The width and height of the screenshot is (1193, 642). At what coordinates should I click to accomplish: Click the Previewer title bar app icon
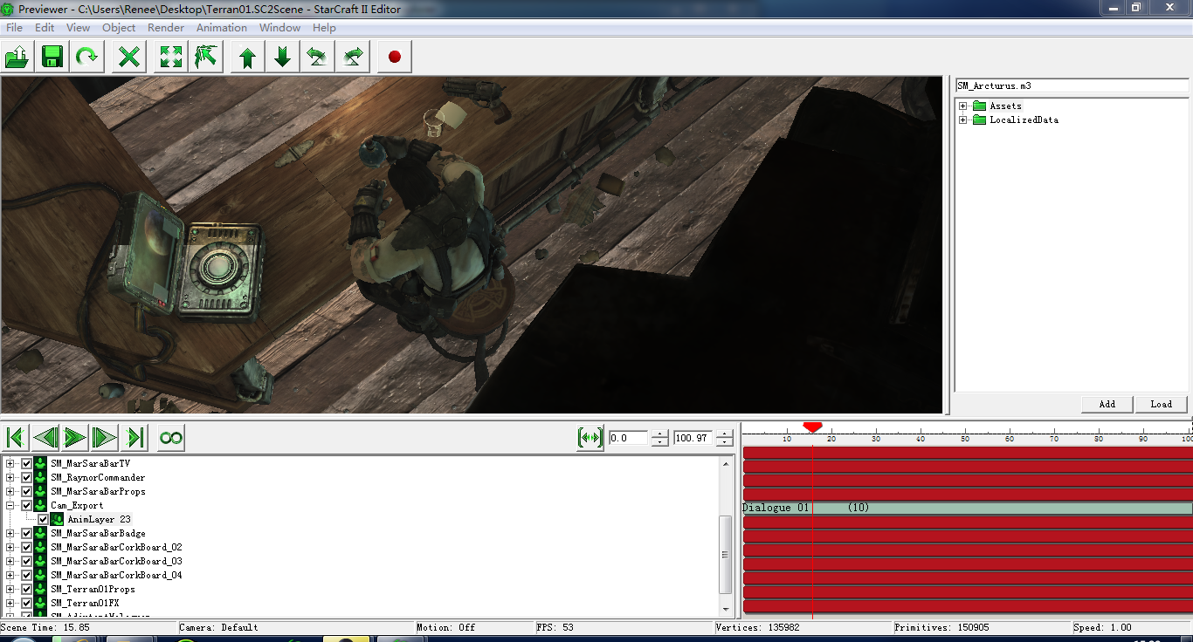pos(9,8)
